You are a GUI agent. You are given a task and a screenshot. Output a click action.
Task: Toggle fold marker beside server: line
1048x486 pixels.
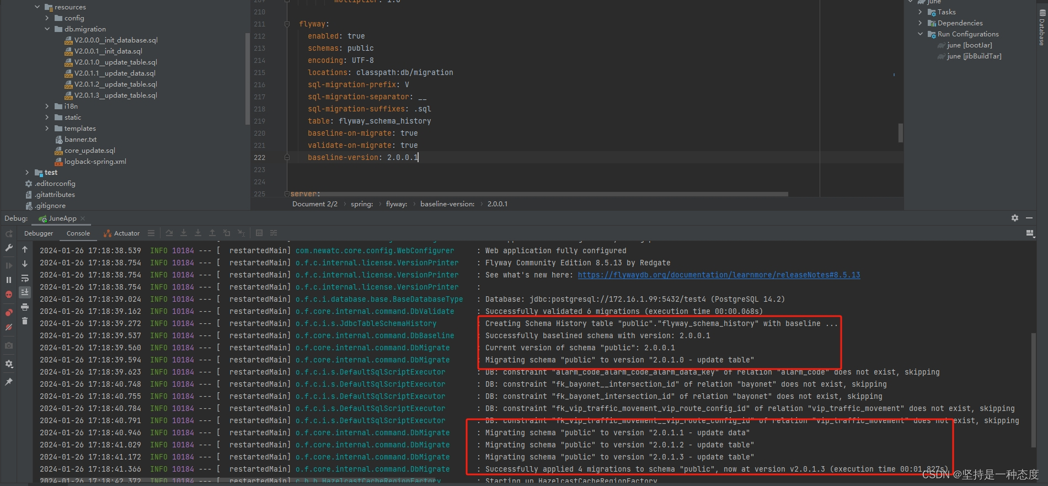coord(287,194)
